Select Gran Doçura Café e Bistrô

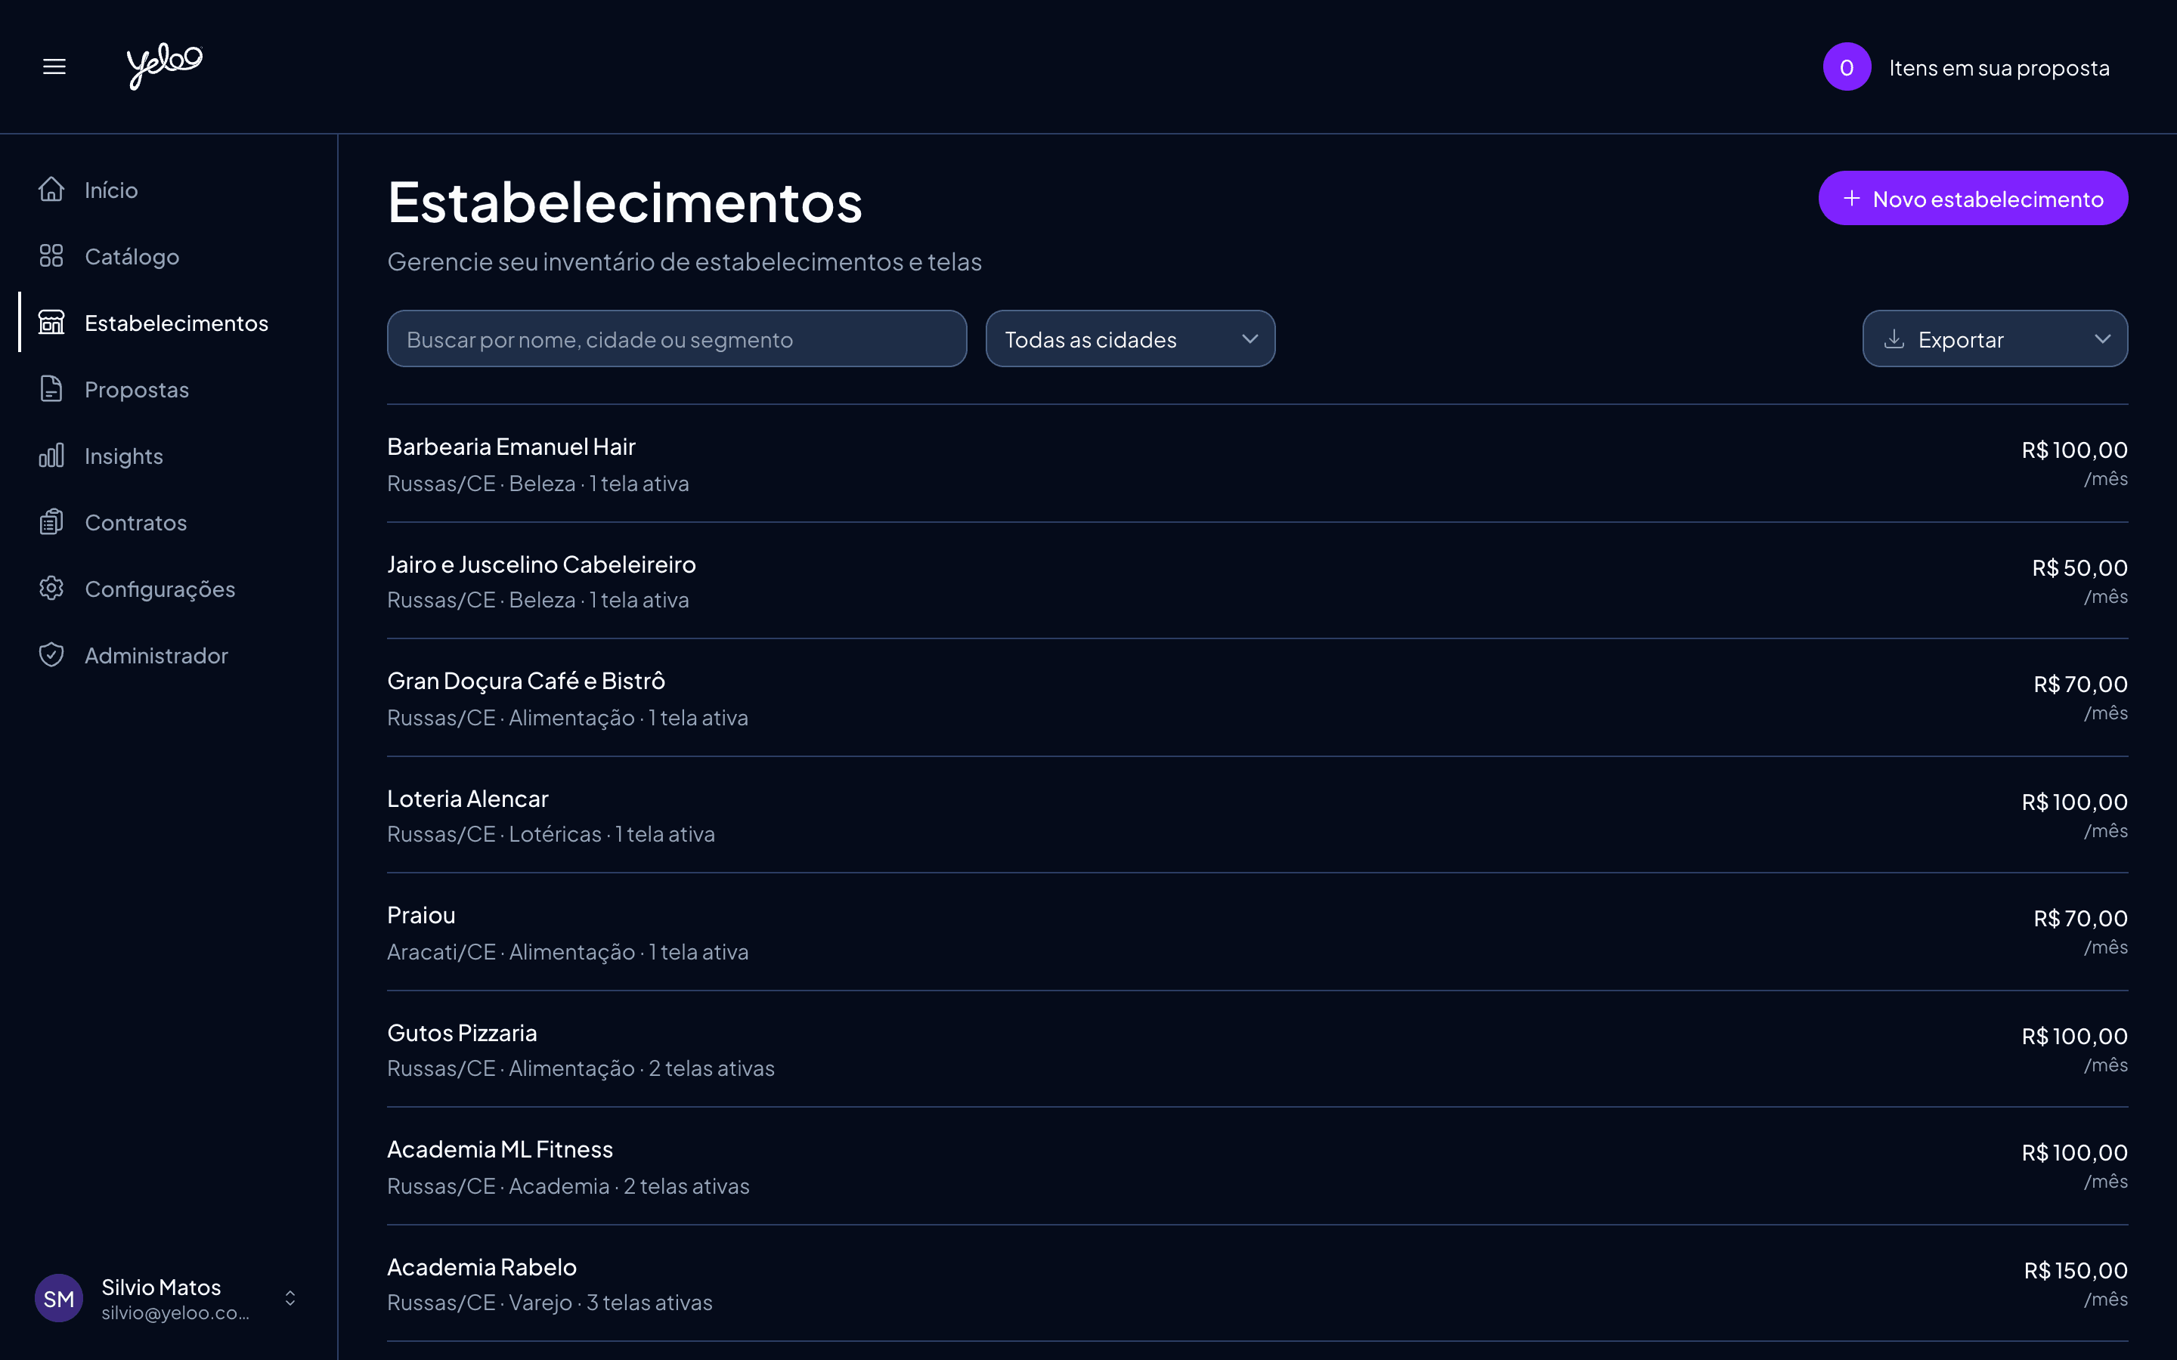tap(1257, 698)
